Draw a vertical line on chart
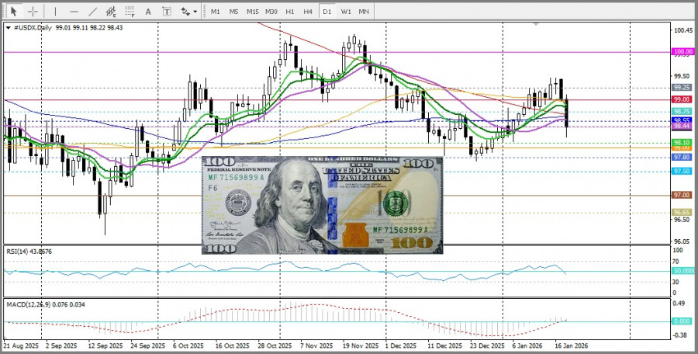The image size is (698, 354). pyautogui.click(x=55, y=12)
